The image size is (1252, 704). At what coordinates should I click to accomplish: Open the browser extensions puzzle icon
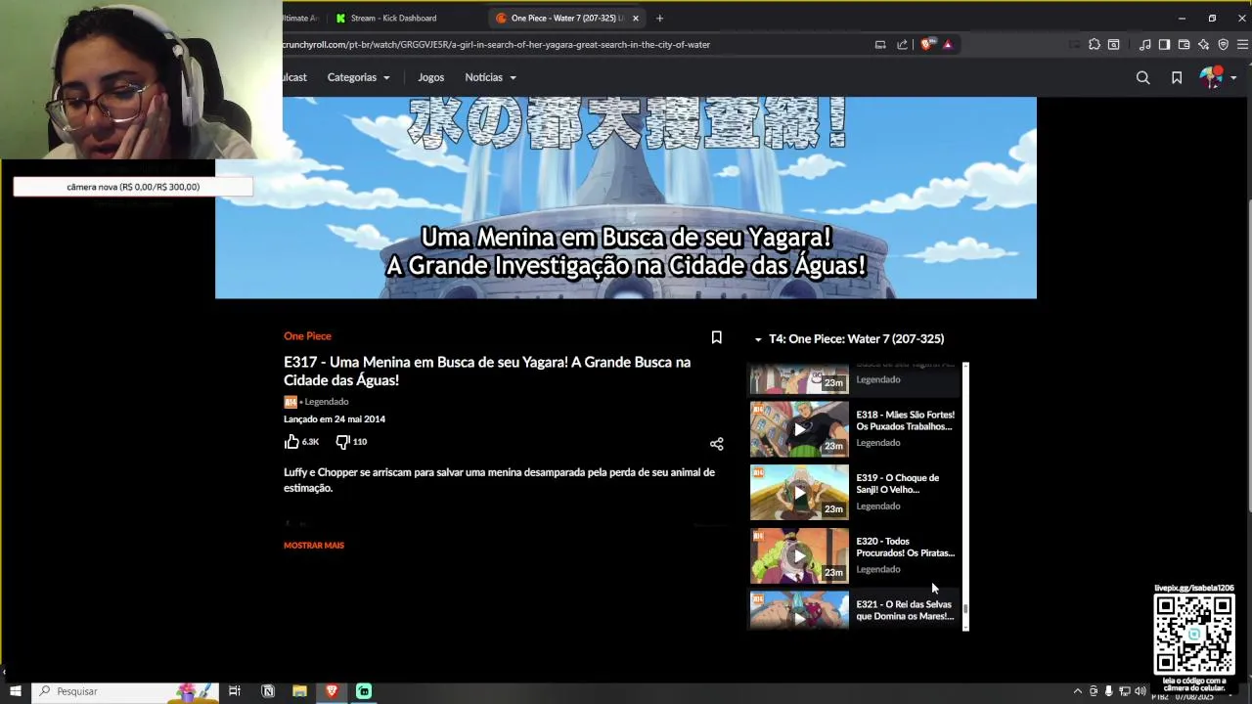pyautogui.click(x=1095, y=44)
